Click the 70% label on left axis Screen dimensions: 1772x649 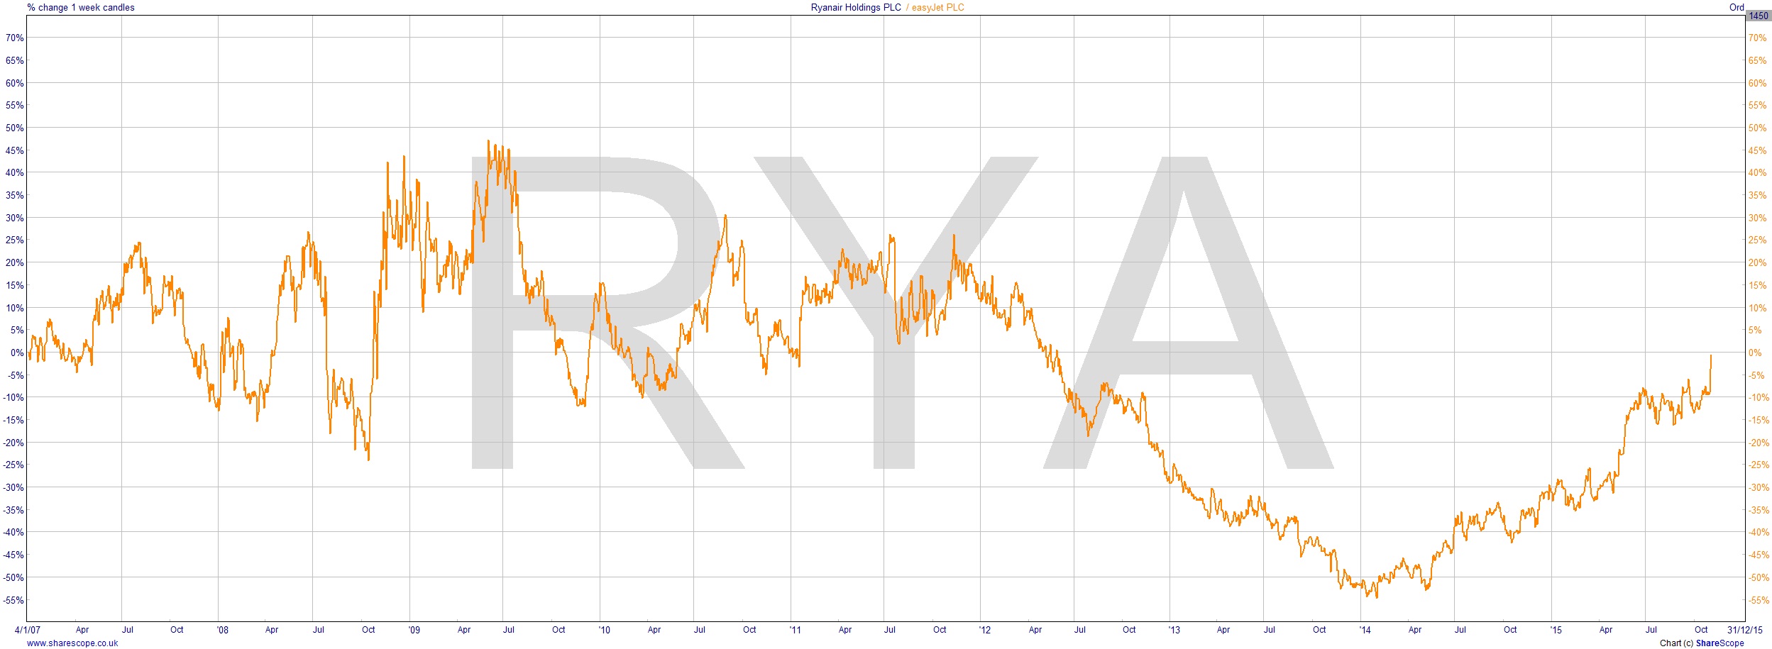coord(14,38)
